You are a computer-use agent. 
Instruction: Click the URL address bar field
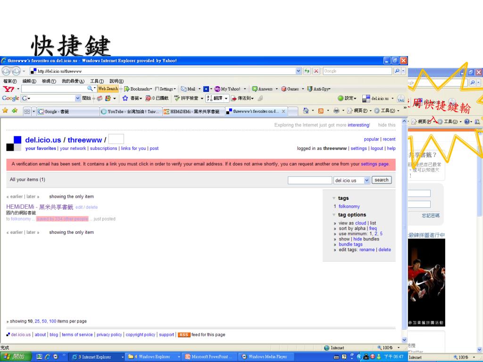(166, 71)
